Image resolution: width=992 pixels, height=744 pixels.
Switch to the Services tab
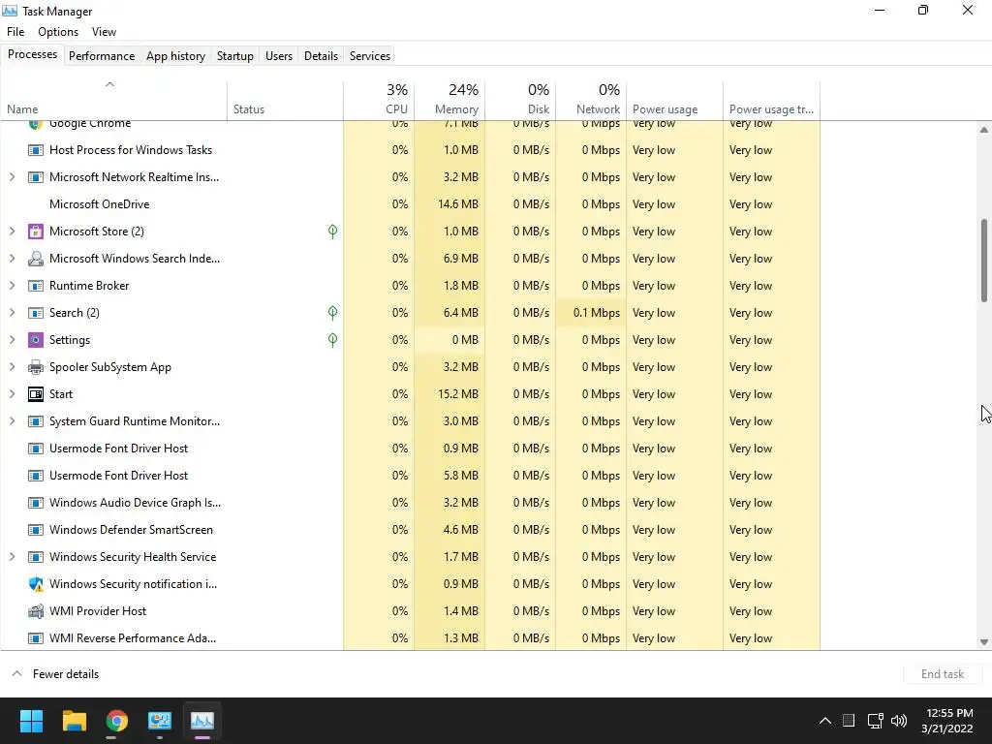click(x=370, y=55)
